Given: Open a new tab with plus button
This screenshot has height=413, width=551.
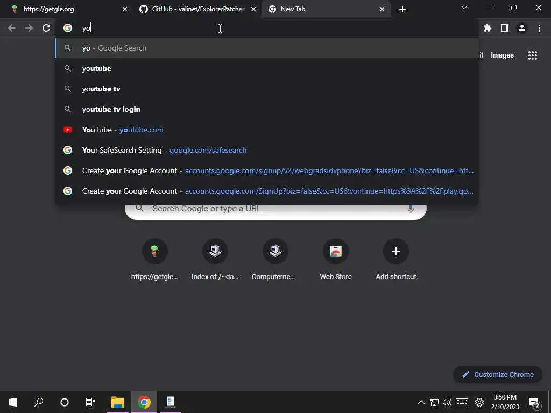Looking at the screenshot, I should coord(402,9).
